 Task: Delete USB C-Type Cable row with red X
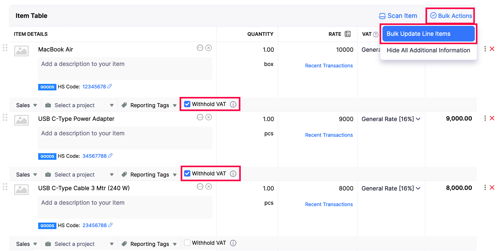[492, 188]
